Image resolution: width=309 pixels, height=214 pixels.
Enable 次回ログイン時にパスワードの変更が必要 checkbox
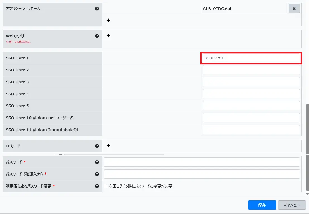106,186
